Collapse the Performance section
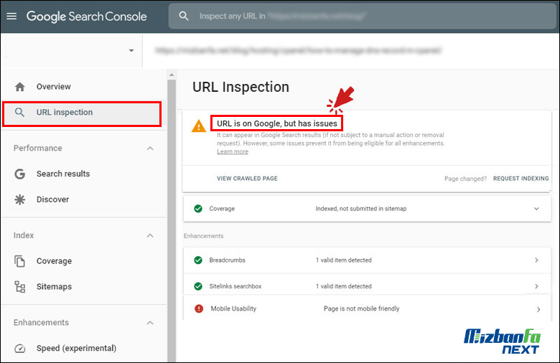The width and height of the screenshot is (560, 363). point(150,148)
